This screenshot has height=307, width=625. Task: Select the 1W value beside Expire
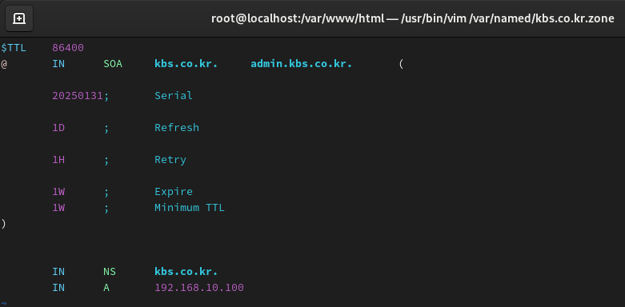58,192
